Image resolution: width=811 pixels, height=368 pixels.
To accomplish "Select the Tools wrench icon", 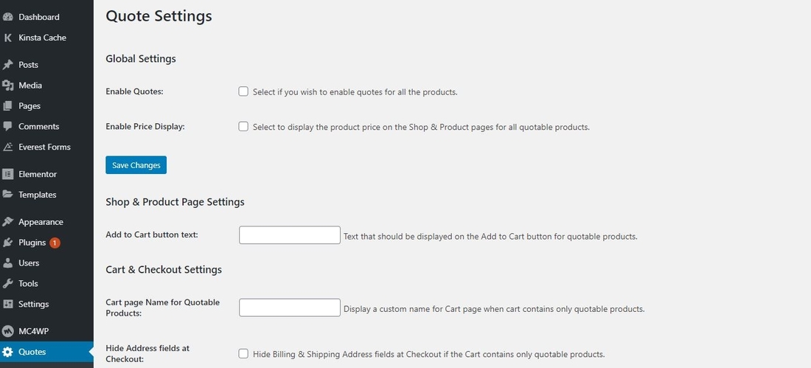I will (x=7, y=284).
